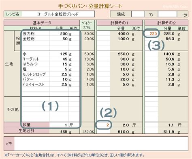192x159 pixels.
Task: Select the ドライイースト ingredient cell
Action: click(x=36, y=85)
